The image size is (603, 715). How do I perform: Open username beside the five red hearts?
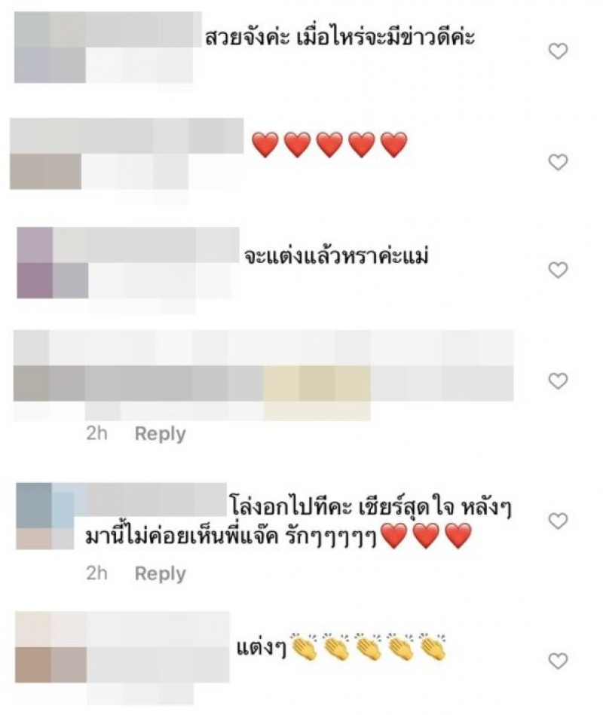(127, 136)
